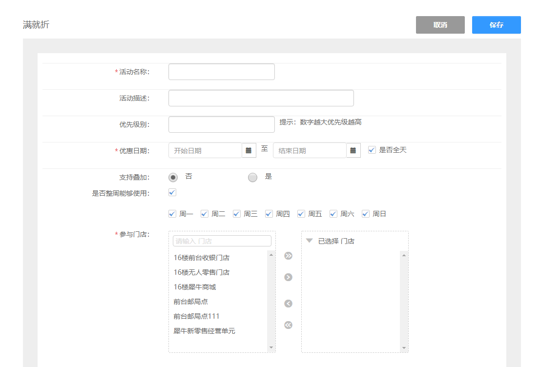540x367 pixels.
Task: Remove highlighted store from selected list
Action: click(288, 303)
